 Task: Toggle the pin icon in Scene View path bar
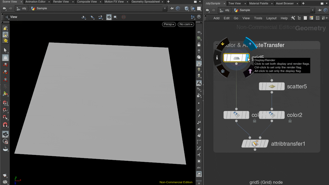pyautogui.click(x=172, y=8)
